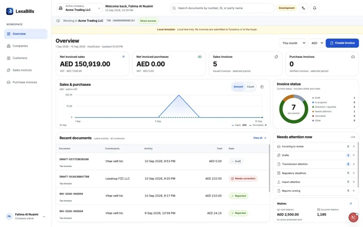Expand the Fatima Al Nuaimi user menu chevron
This screenshot has width=363, height=227.
tap(44, 217)
